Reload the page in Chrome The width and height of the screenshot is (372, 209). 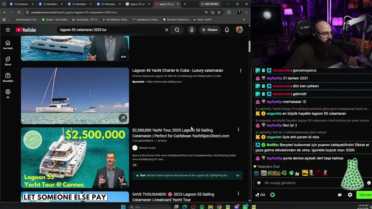(19, 12)
